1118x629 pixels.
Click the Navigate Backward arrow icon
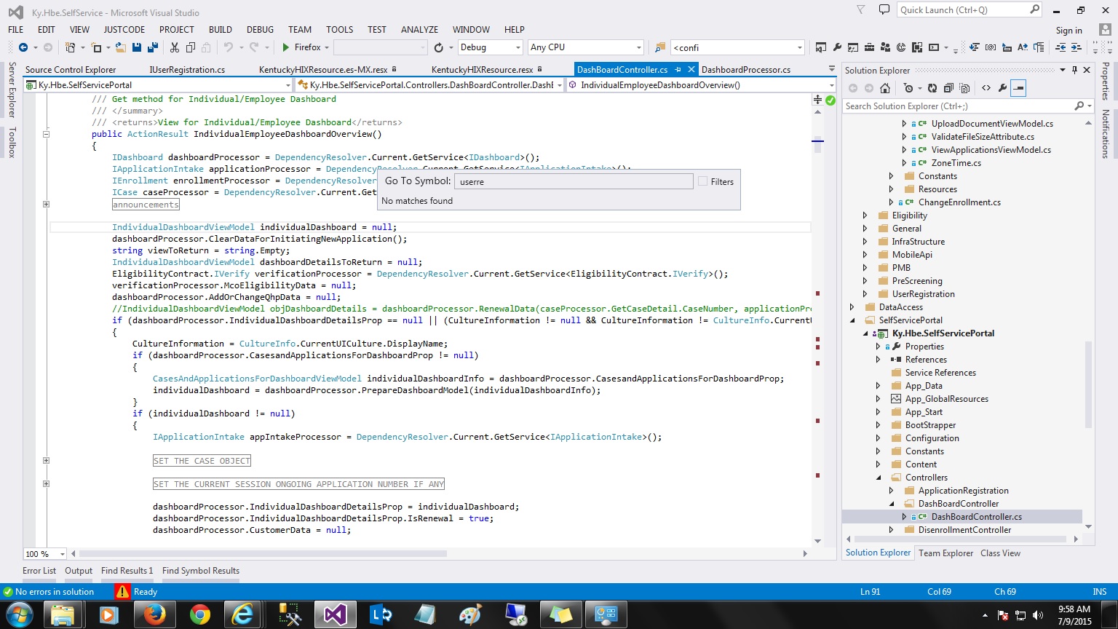tap(23, 47)
